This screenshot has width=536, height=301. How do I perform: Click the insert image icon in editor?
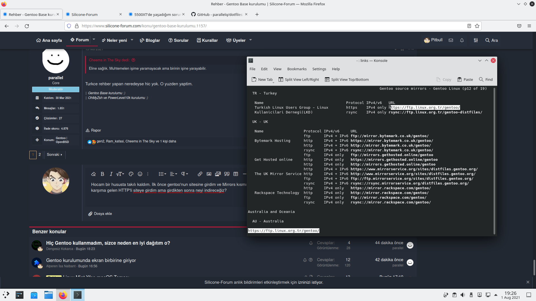click(209, 174)
